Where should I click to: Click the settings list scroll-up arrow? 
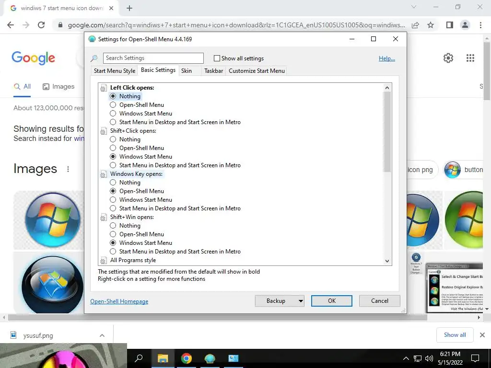(x=387, y=88)
